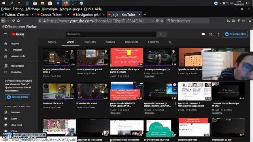
Task: Open a new Firefox tab
Action: pyautogui.click(x=145, y=15)
